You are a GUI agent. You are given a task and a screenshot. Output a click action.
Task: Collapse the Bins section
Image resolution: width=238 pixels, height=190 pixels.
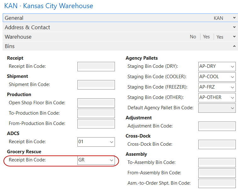coord(234,46)
